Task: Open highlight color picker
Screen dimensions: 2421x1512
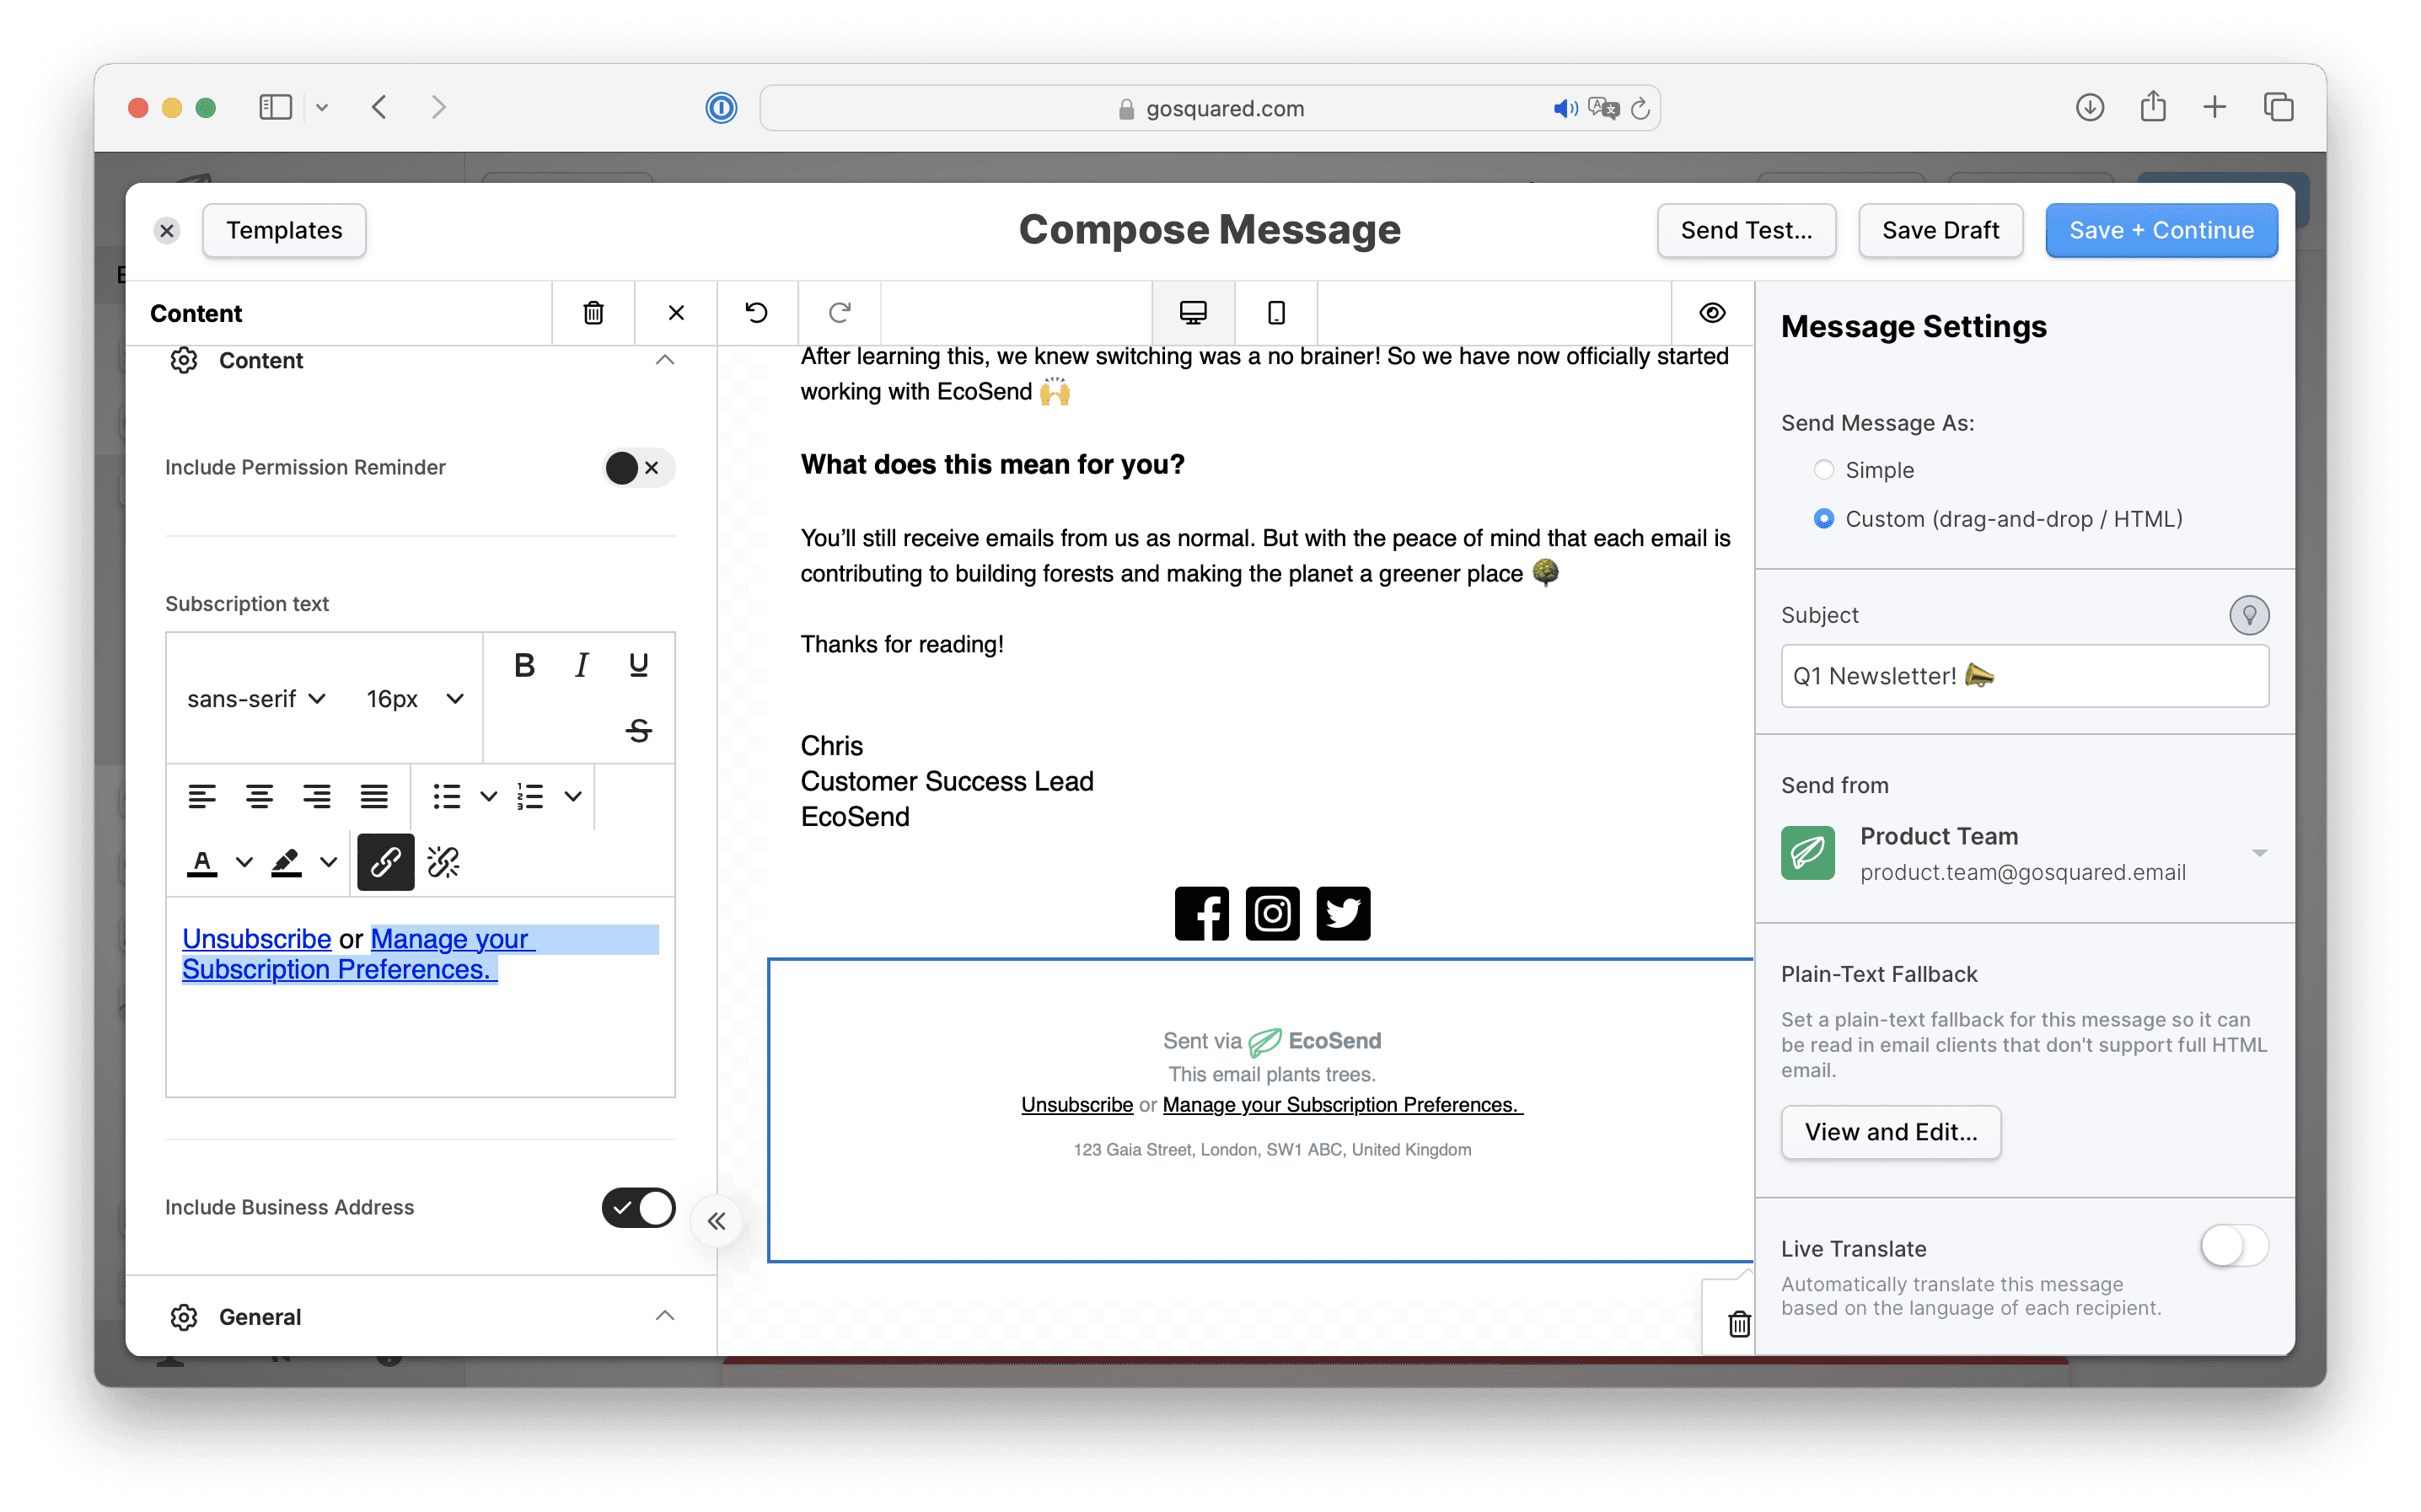Action: click(x=286, y=862)
